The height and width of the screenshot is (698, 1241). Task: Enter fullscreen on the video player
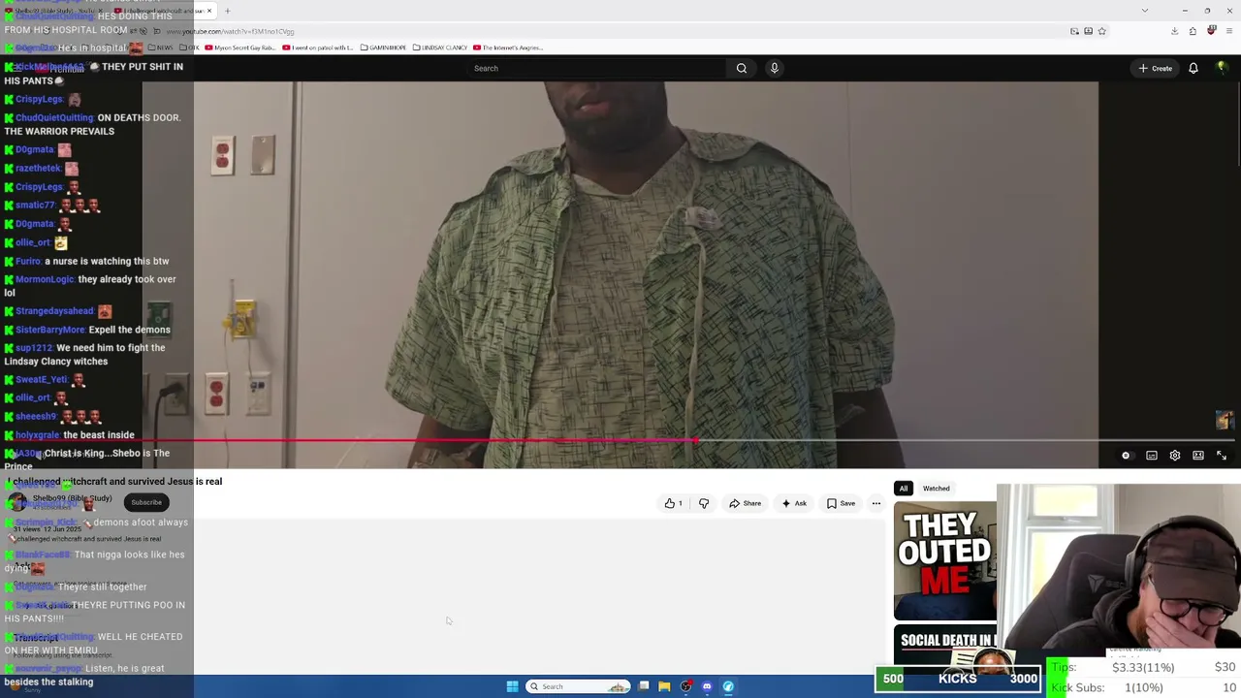click(1222, 456)
